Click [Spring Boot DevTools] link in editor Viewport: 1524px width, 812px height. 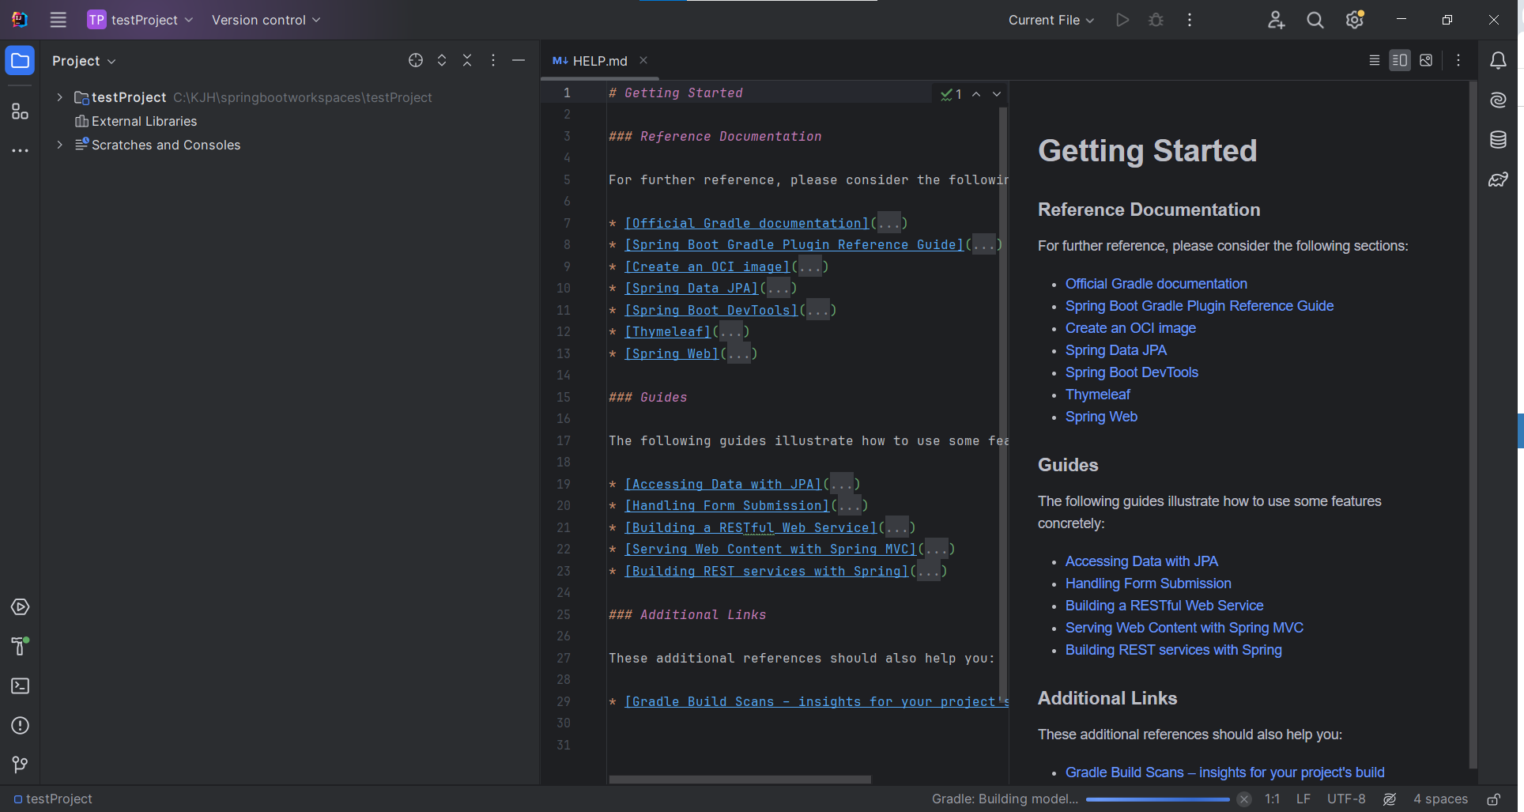[711, 310]
